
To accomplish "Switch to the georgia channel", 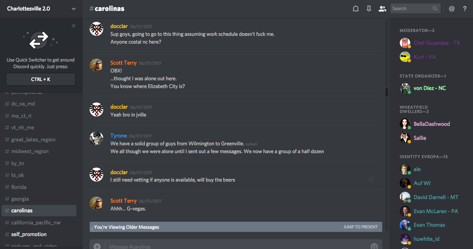I will coord(20,199).
